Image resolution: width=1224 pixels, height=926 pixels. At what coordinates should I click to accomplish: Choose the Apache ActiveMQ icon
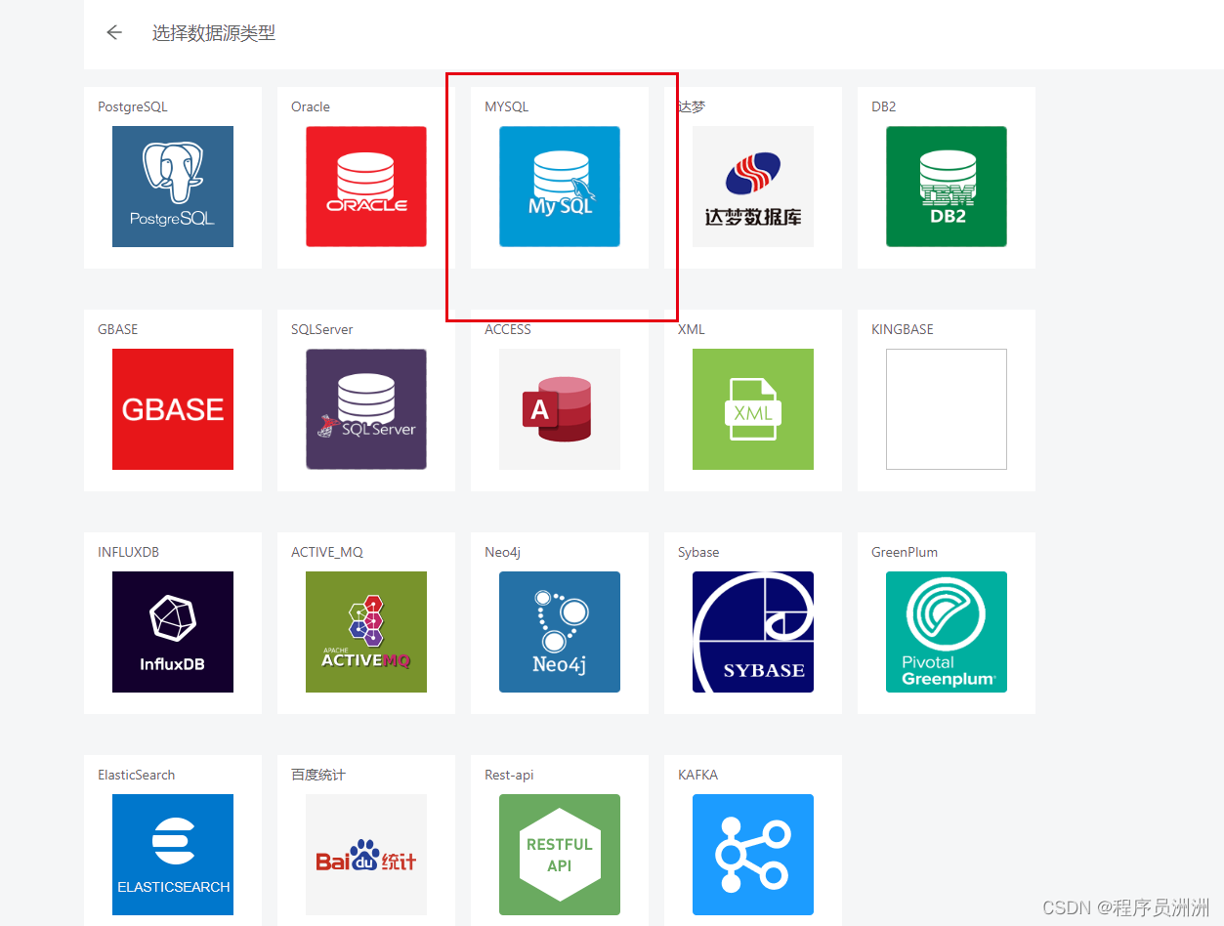point(366,632)
